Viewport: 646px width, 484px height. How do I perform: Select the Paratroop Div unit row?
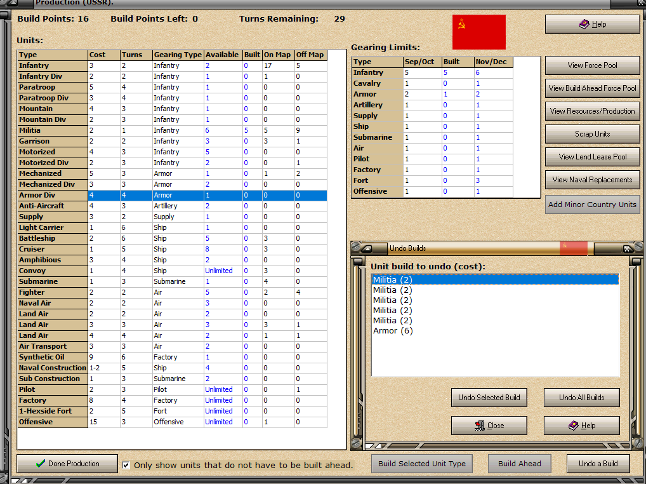(172, 98)
